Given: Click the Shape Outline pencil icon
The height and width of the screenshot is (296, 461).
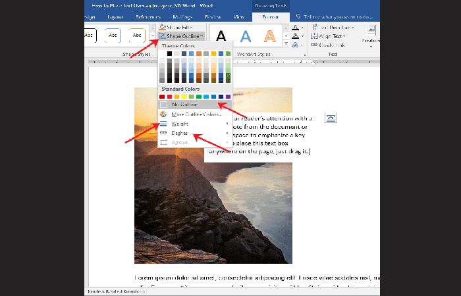Looking at the screenshot, I should click(163, 36).
